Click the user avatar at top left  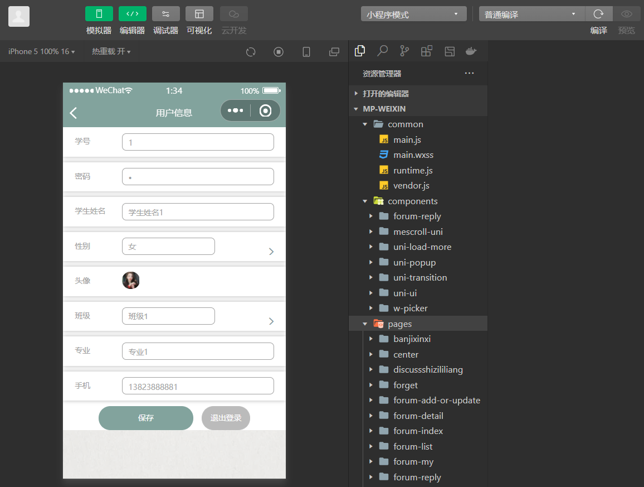click(19, 16)
